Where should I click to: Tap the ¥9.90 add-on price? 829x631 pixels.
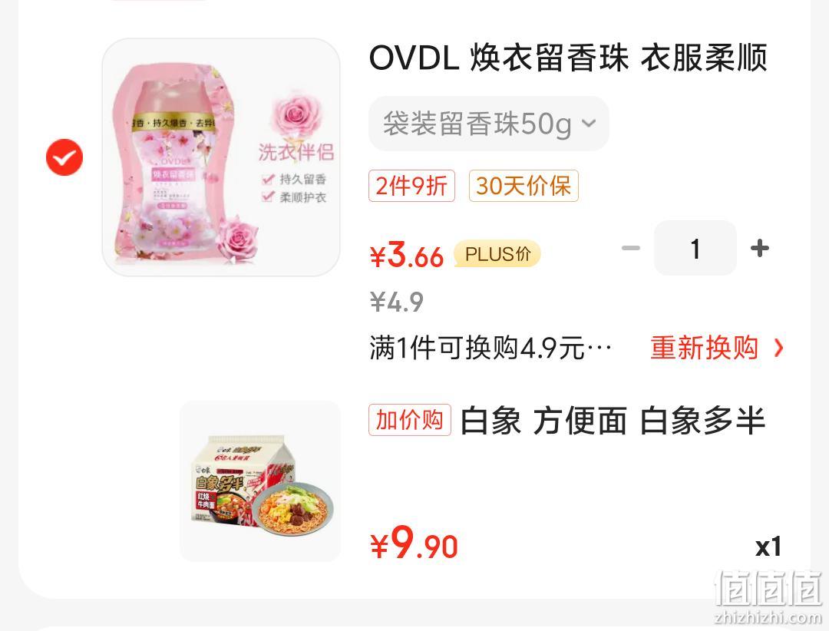pyautogui.click(x=414, y=543)
